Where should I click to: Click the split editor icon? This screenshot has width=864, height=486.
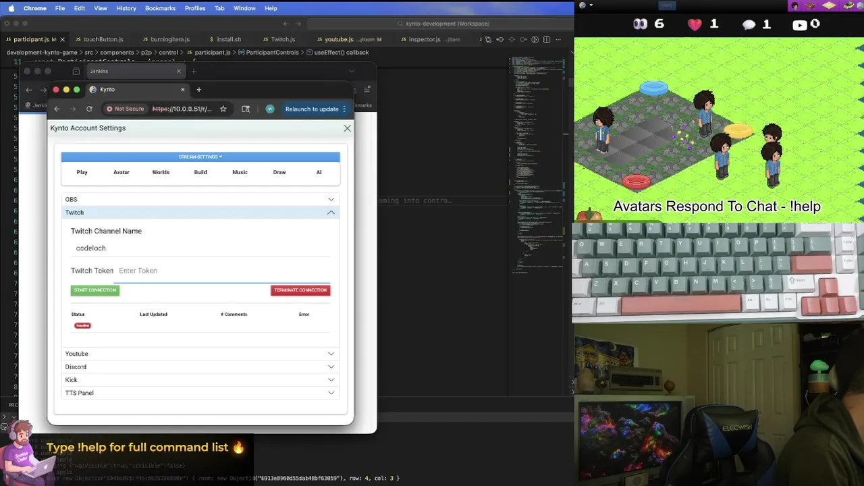click(547, 39)
